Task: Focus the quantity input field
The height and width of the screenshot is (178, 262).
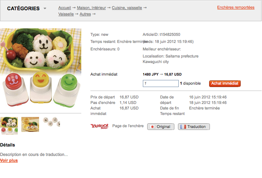Action: (161, 83)
